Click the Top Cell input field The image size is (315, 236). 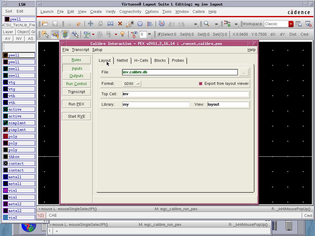pyautogui.click(x=185, y=94)
